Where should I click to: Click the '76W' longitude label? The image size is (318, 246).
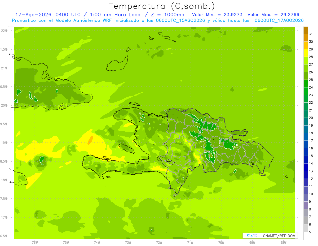pyautogui.click(x=35, y=243)
